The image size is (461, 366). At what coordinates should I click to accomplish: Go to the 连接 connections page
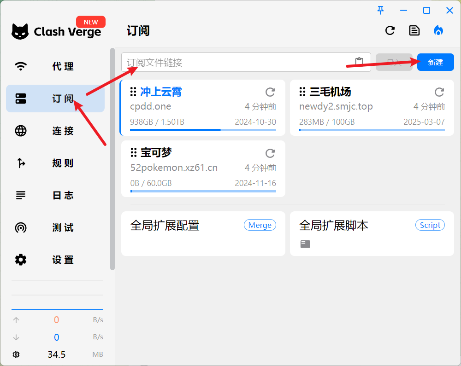[x=55, y=131]
